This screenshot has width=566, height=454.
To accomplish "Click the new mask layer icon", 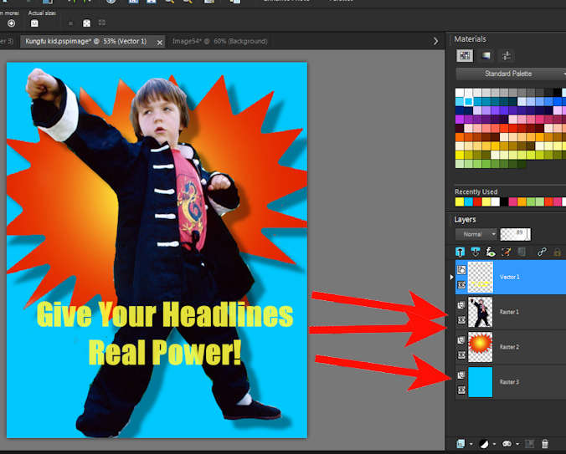I will [507, 444].
